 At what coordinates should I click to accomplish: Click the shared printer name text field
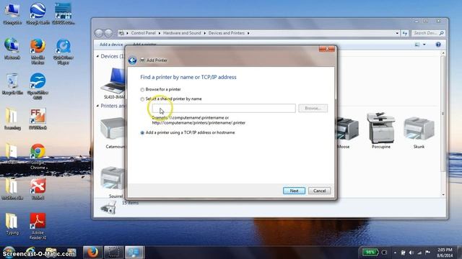[224, 108]
